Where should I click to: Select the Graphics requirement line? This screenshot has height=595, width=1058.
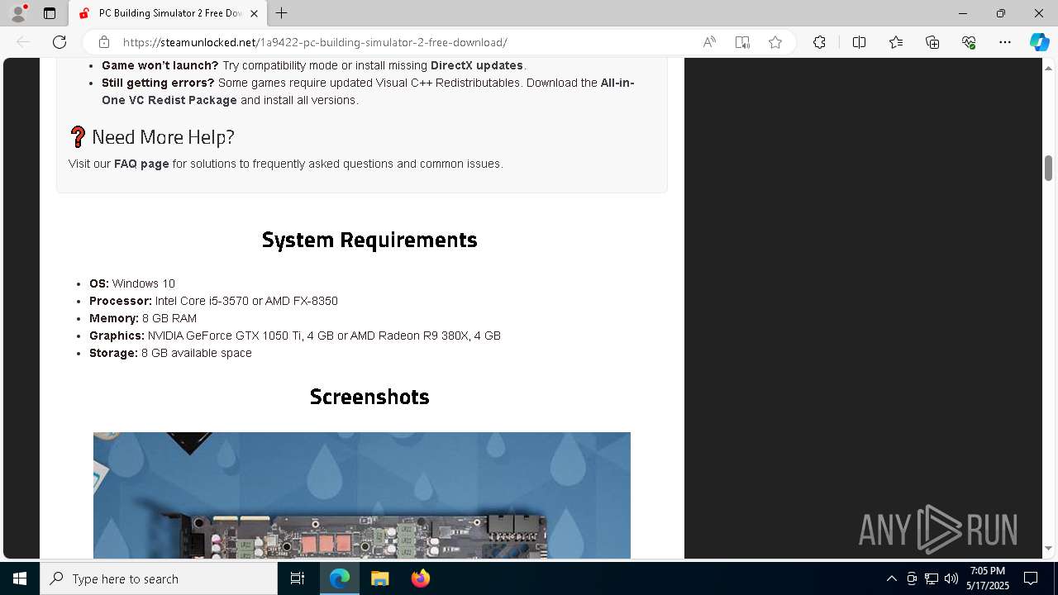point(295,336)
